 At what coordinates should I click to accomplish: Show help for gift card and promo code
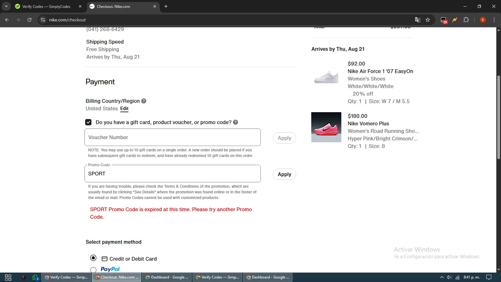(235, 122)
